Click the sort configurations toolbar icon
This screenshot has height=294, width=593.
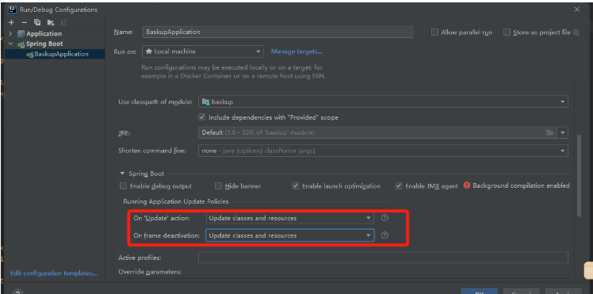pos(63,22)
